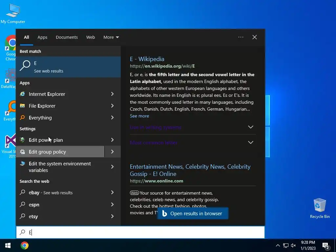Click the espn search magnifier icon
Viewport: 336px width, 252px height.
tap(22, 204)
